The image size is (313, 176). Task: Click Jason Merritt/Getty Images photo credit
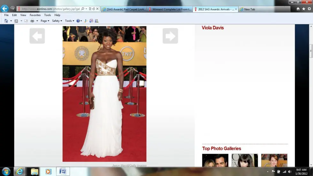(129, 165)
